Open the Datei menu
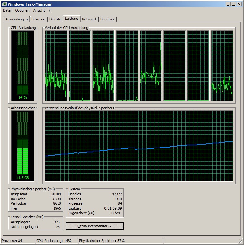The image size is (244, 245). pos(7,10)
